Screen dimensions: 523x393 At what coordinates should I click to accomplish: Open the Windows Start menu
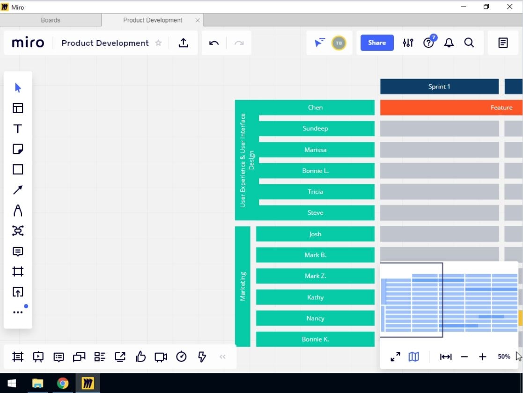12,383
